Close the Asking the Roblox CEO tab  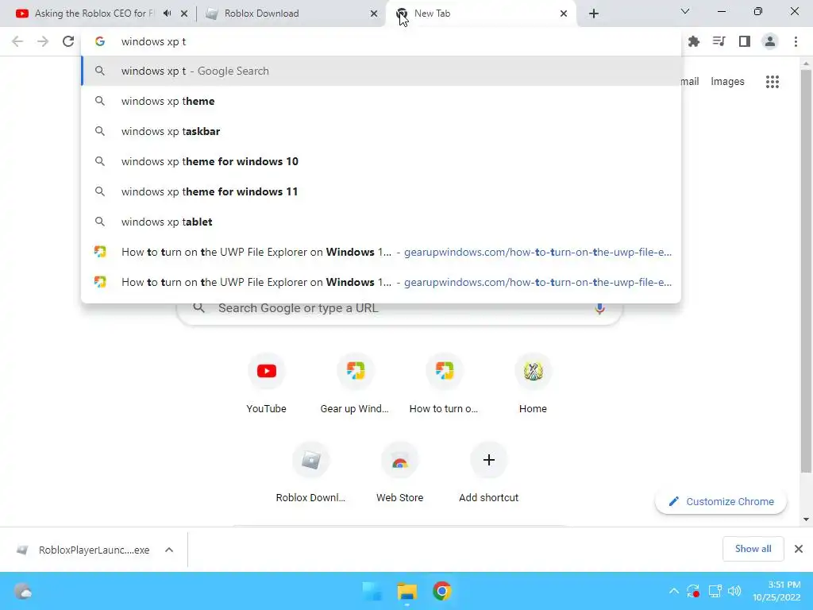184,14
